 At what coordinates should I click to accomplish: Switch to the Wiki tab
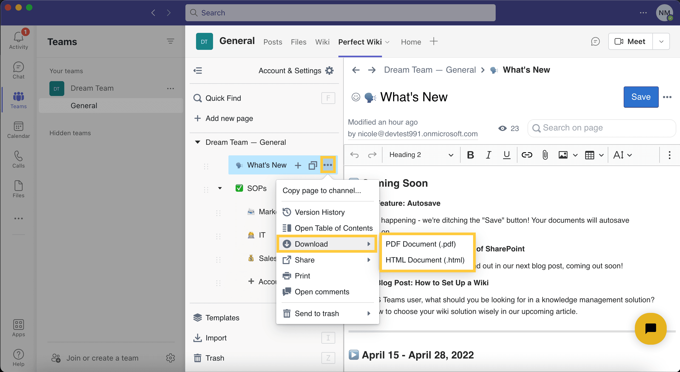(x=322, y=42)
